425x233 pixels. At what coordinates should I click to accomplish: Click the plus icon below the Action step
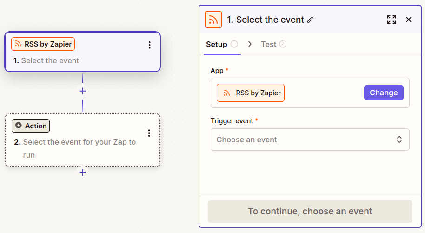pyautogui.click(x=83, y=173)
